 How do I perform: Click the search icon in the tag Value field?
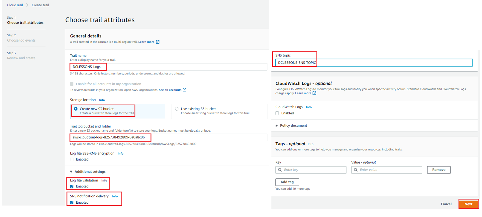click(356, 170)
